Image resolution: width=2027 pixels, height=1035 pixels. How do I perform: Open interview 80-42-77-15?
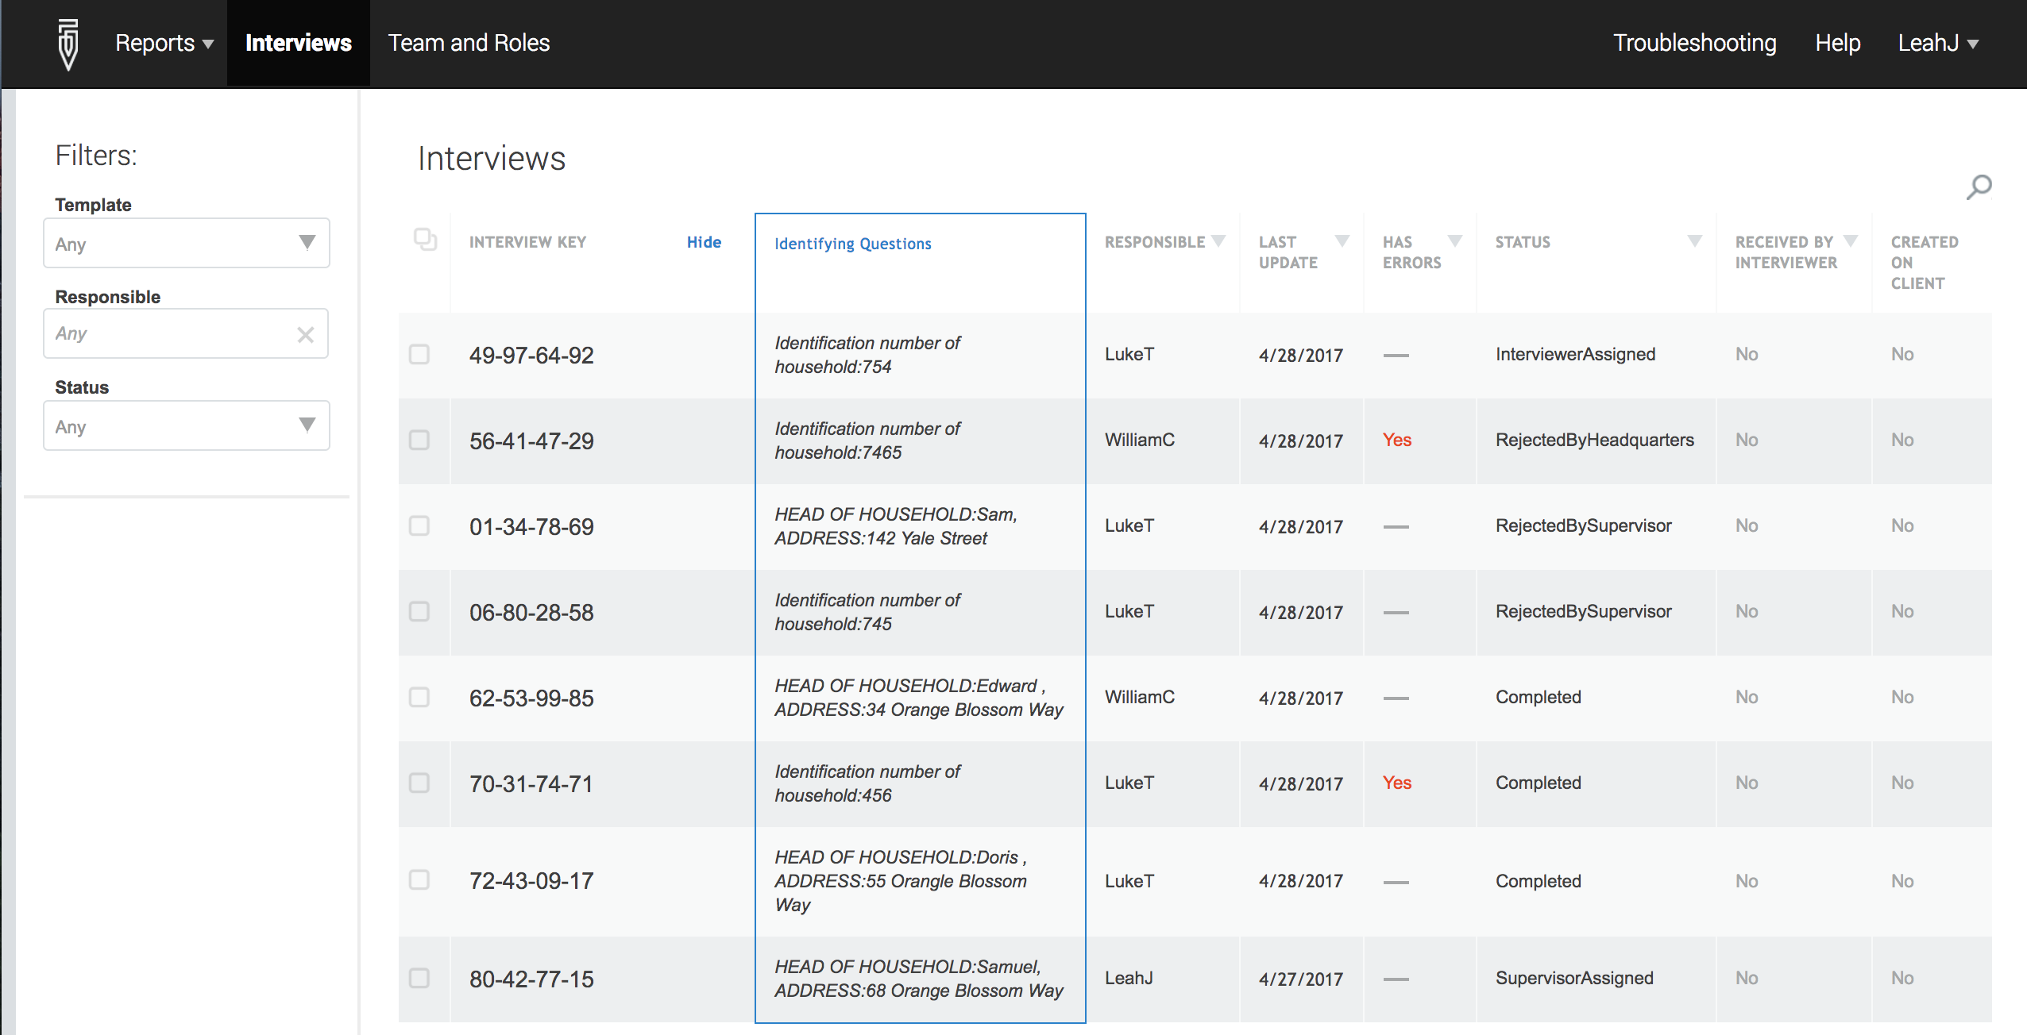[531, 979]
